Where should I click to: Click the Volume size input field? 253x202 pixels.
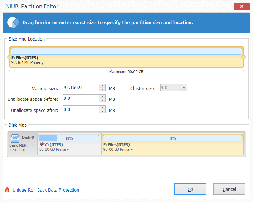coord(81,88)
